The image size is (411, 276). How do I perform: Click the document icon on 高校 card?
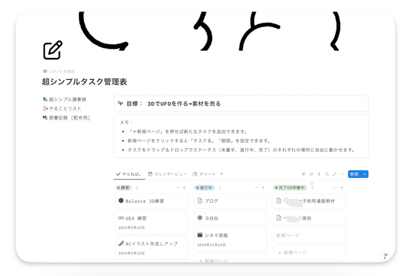[279, 218]
